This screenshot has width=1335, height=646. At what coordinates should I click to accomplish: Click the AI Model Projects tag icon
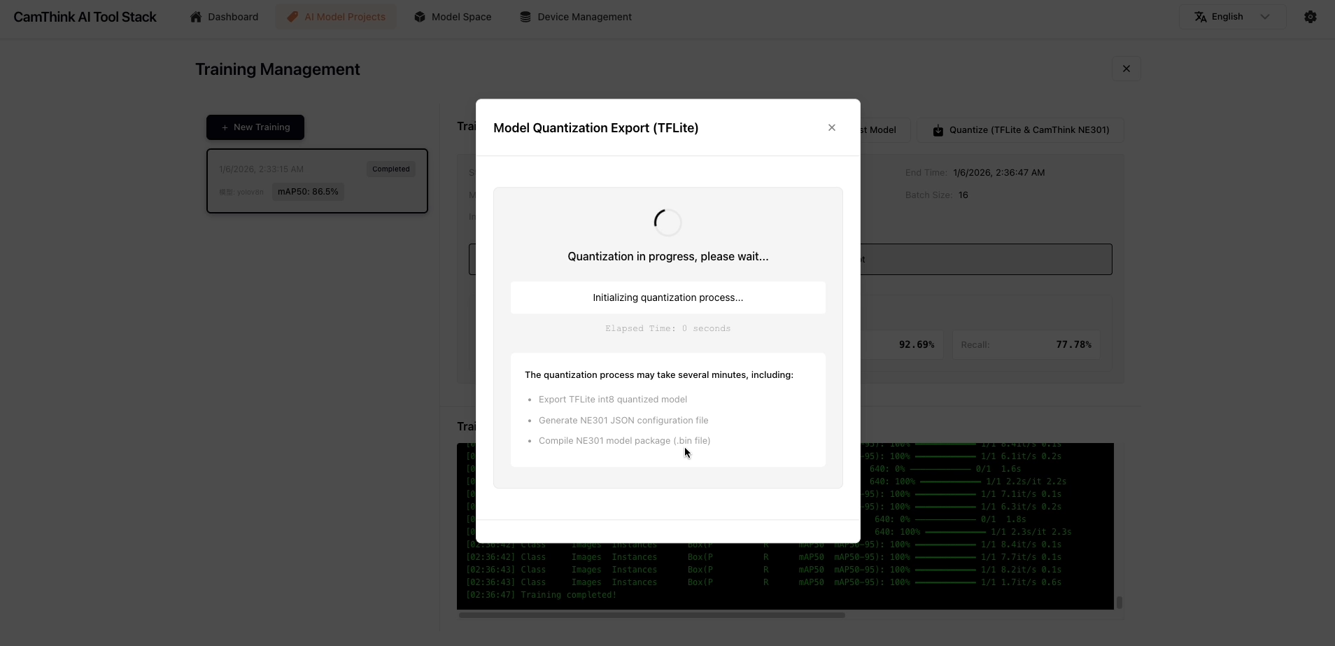292,17
